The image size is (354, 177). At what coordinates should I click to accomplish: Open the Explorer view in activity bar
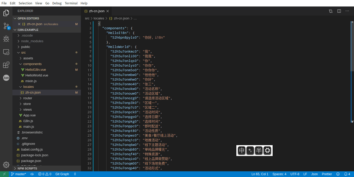(6, 13)
